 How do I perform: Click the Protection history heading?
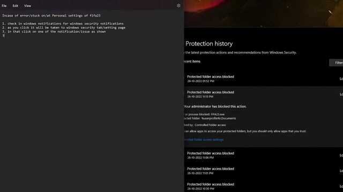[x=209, y=44]
